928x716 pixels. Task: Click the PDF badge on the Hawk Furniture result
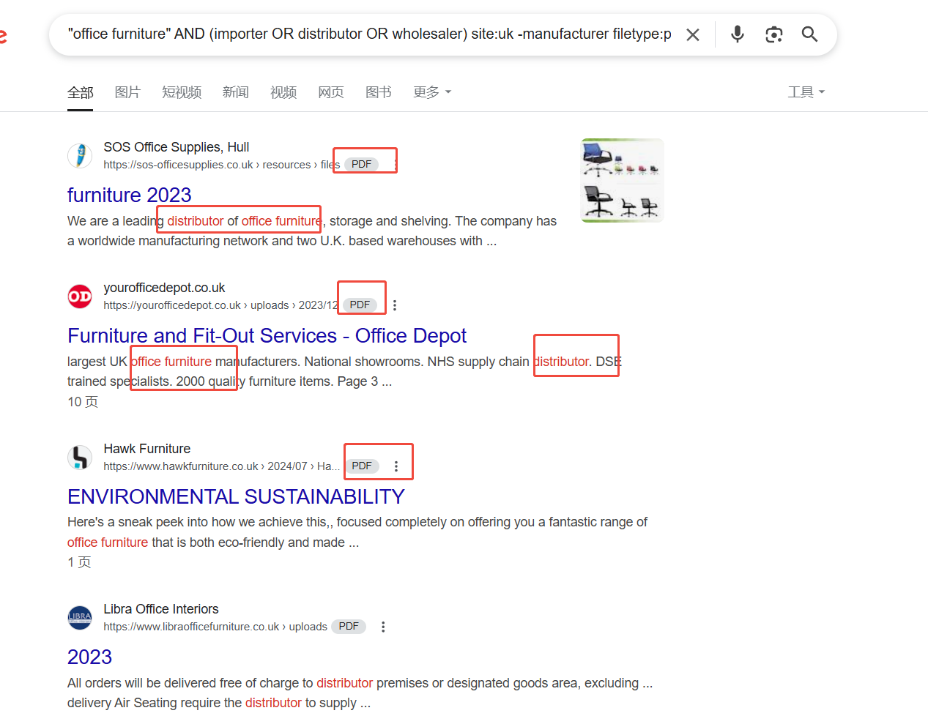click(x=362, y=466)
